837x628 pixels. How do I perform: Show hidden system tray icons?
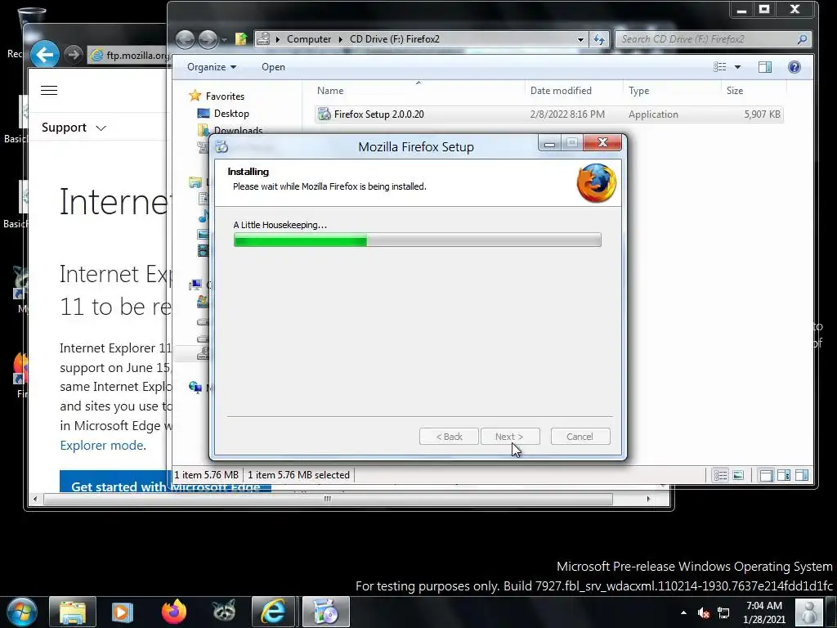pyautogui.click(x=683, y=612)
